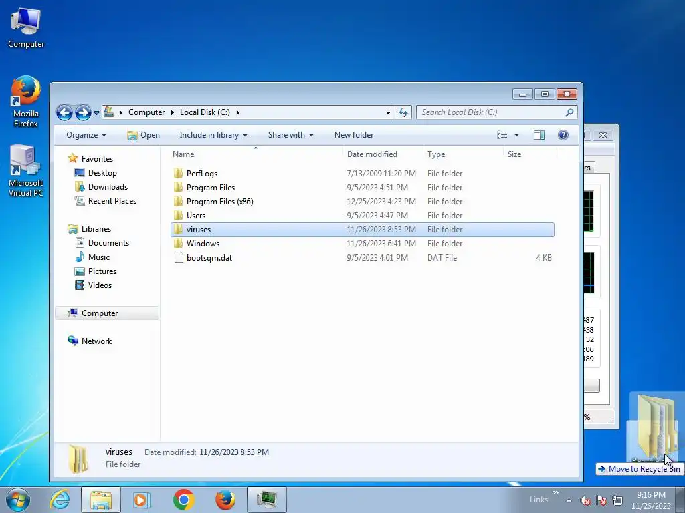Open network tray icon
This screenshot has width=685, height=513.
pos(617,500)
